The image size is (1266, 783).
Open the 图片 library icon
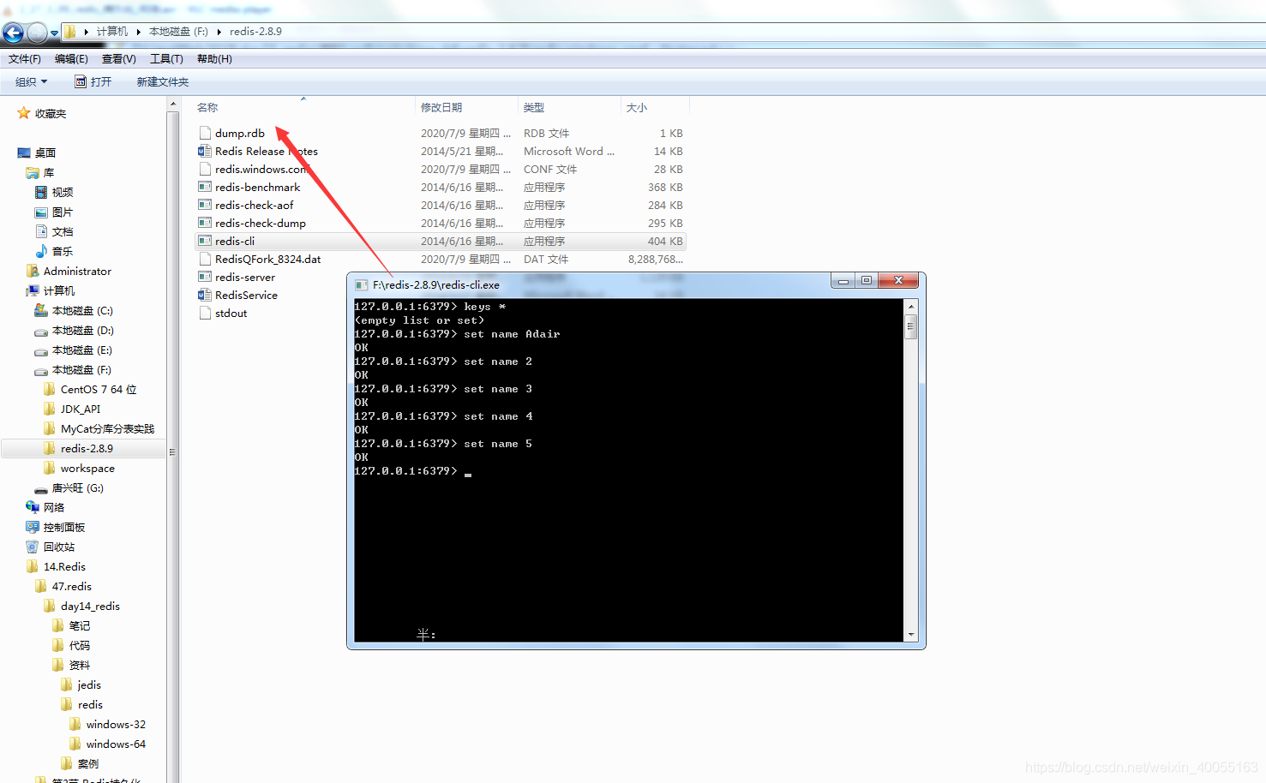point(41,212)
